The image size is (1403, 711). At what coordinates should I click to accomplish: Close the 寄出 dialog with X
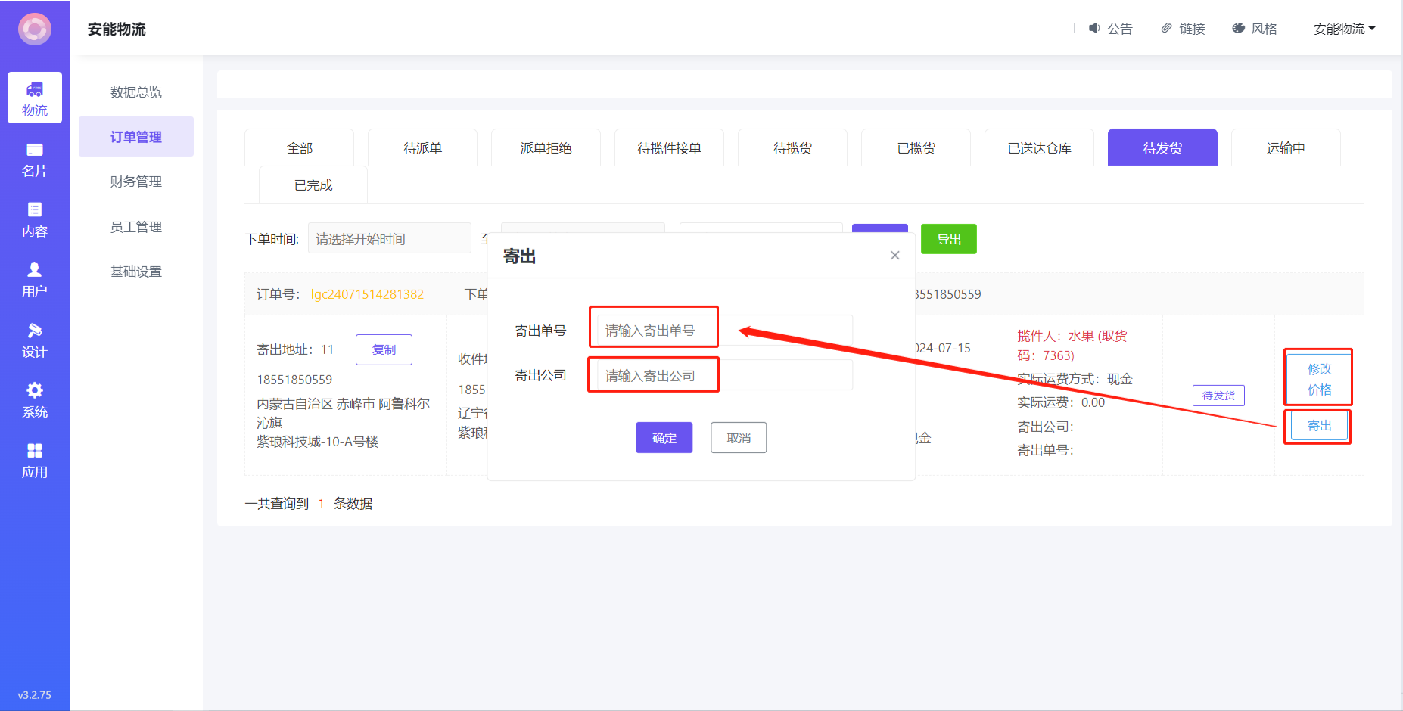[x=894, y=256]
